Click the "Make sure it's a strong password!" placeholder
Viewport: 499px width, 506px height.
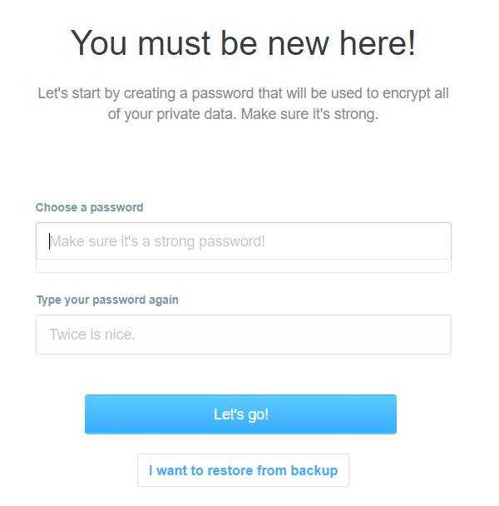point(157,241)
